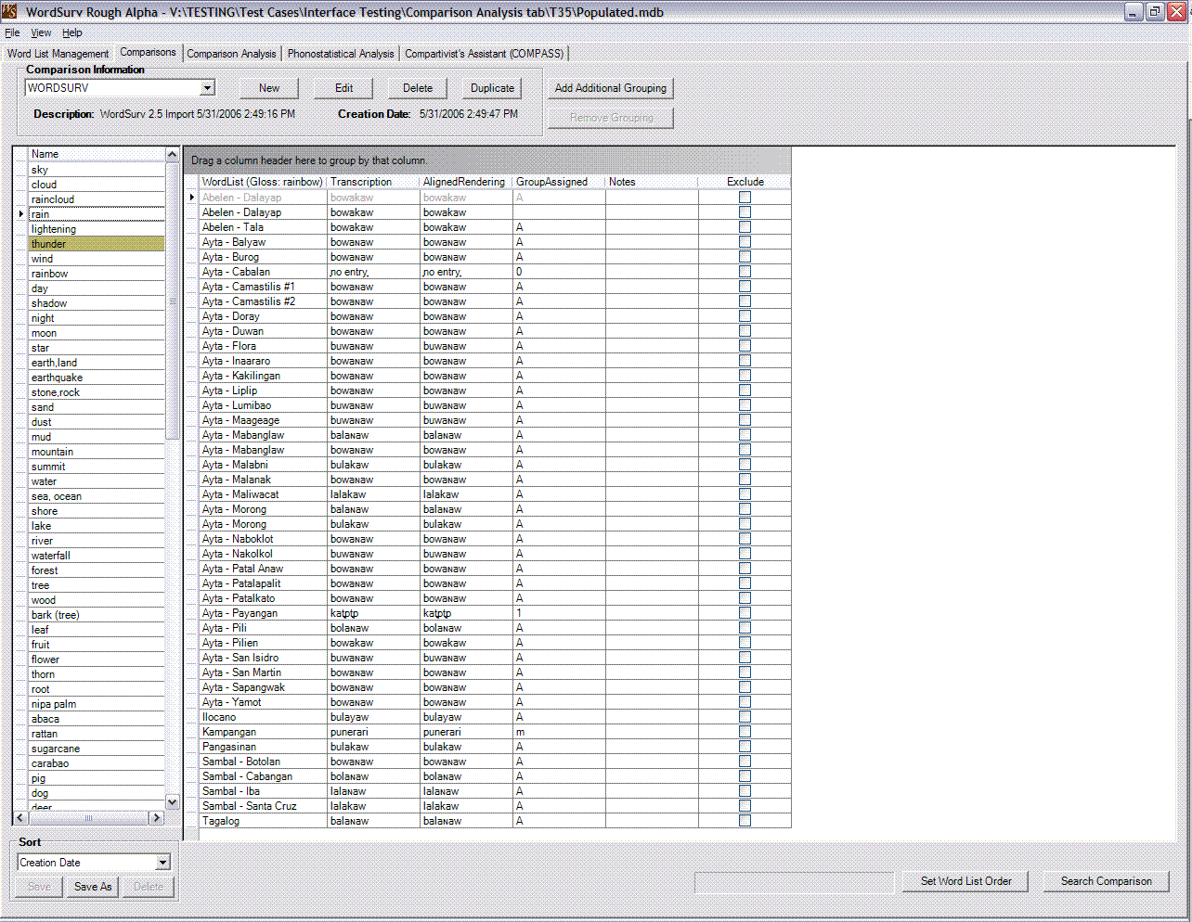This screenshot has width=1192, height=922.
Task: Check Exclude for Pangasinan row
Action: tap(745, 747)
